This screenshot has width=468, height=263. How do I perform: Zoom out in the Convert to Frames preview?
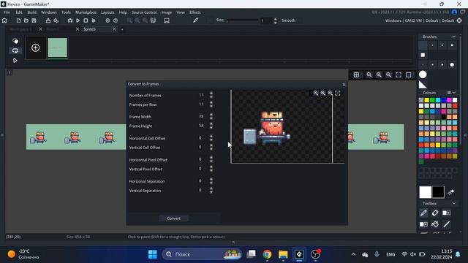[316, 94]
